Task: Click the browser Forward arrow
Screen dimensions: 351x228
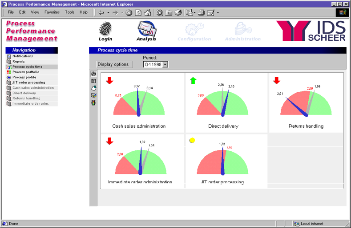Action: click(x=115, y=13)
